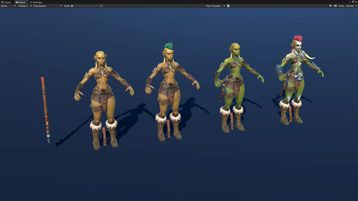Viewport: 358px width, 201px height.
Task: Click the Game tab's camera icon
Action: 16,2
